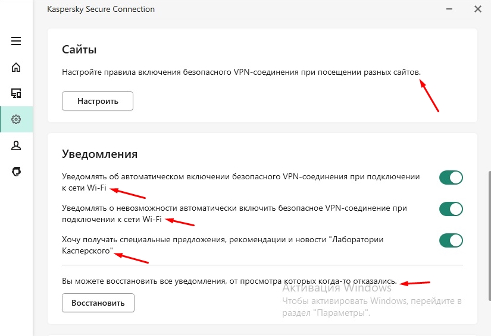
Task: Click the VPN site rules description text
Action: (x=241, y=72)
